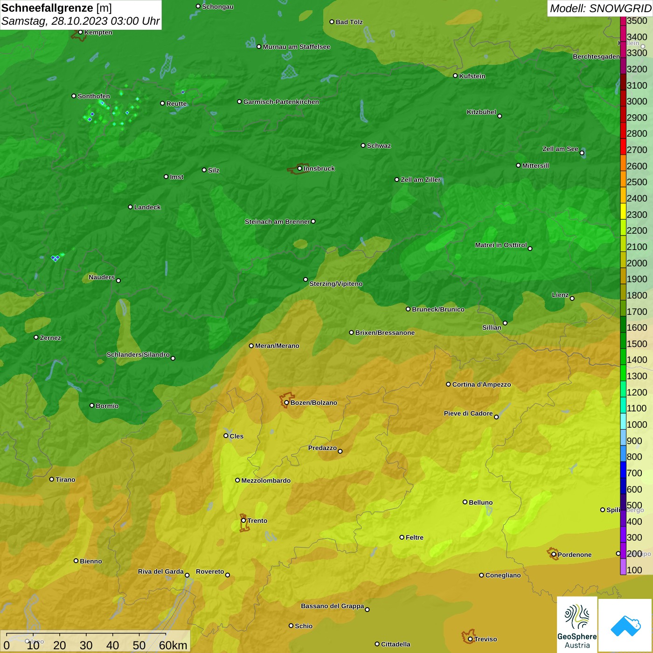
Task: Click the 'Tirano' label
Action: point(65,479)
